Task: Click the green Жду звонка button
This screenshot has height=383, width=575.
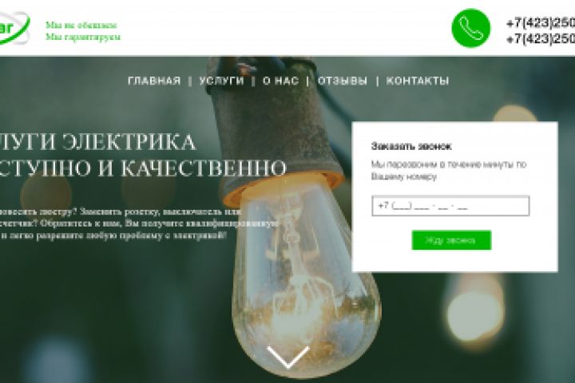Action: click(451, 240)
